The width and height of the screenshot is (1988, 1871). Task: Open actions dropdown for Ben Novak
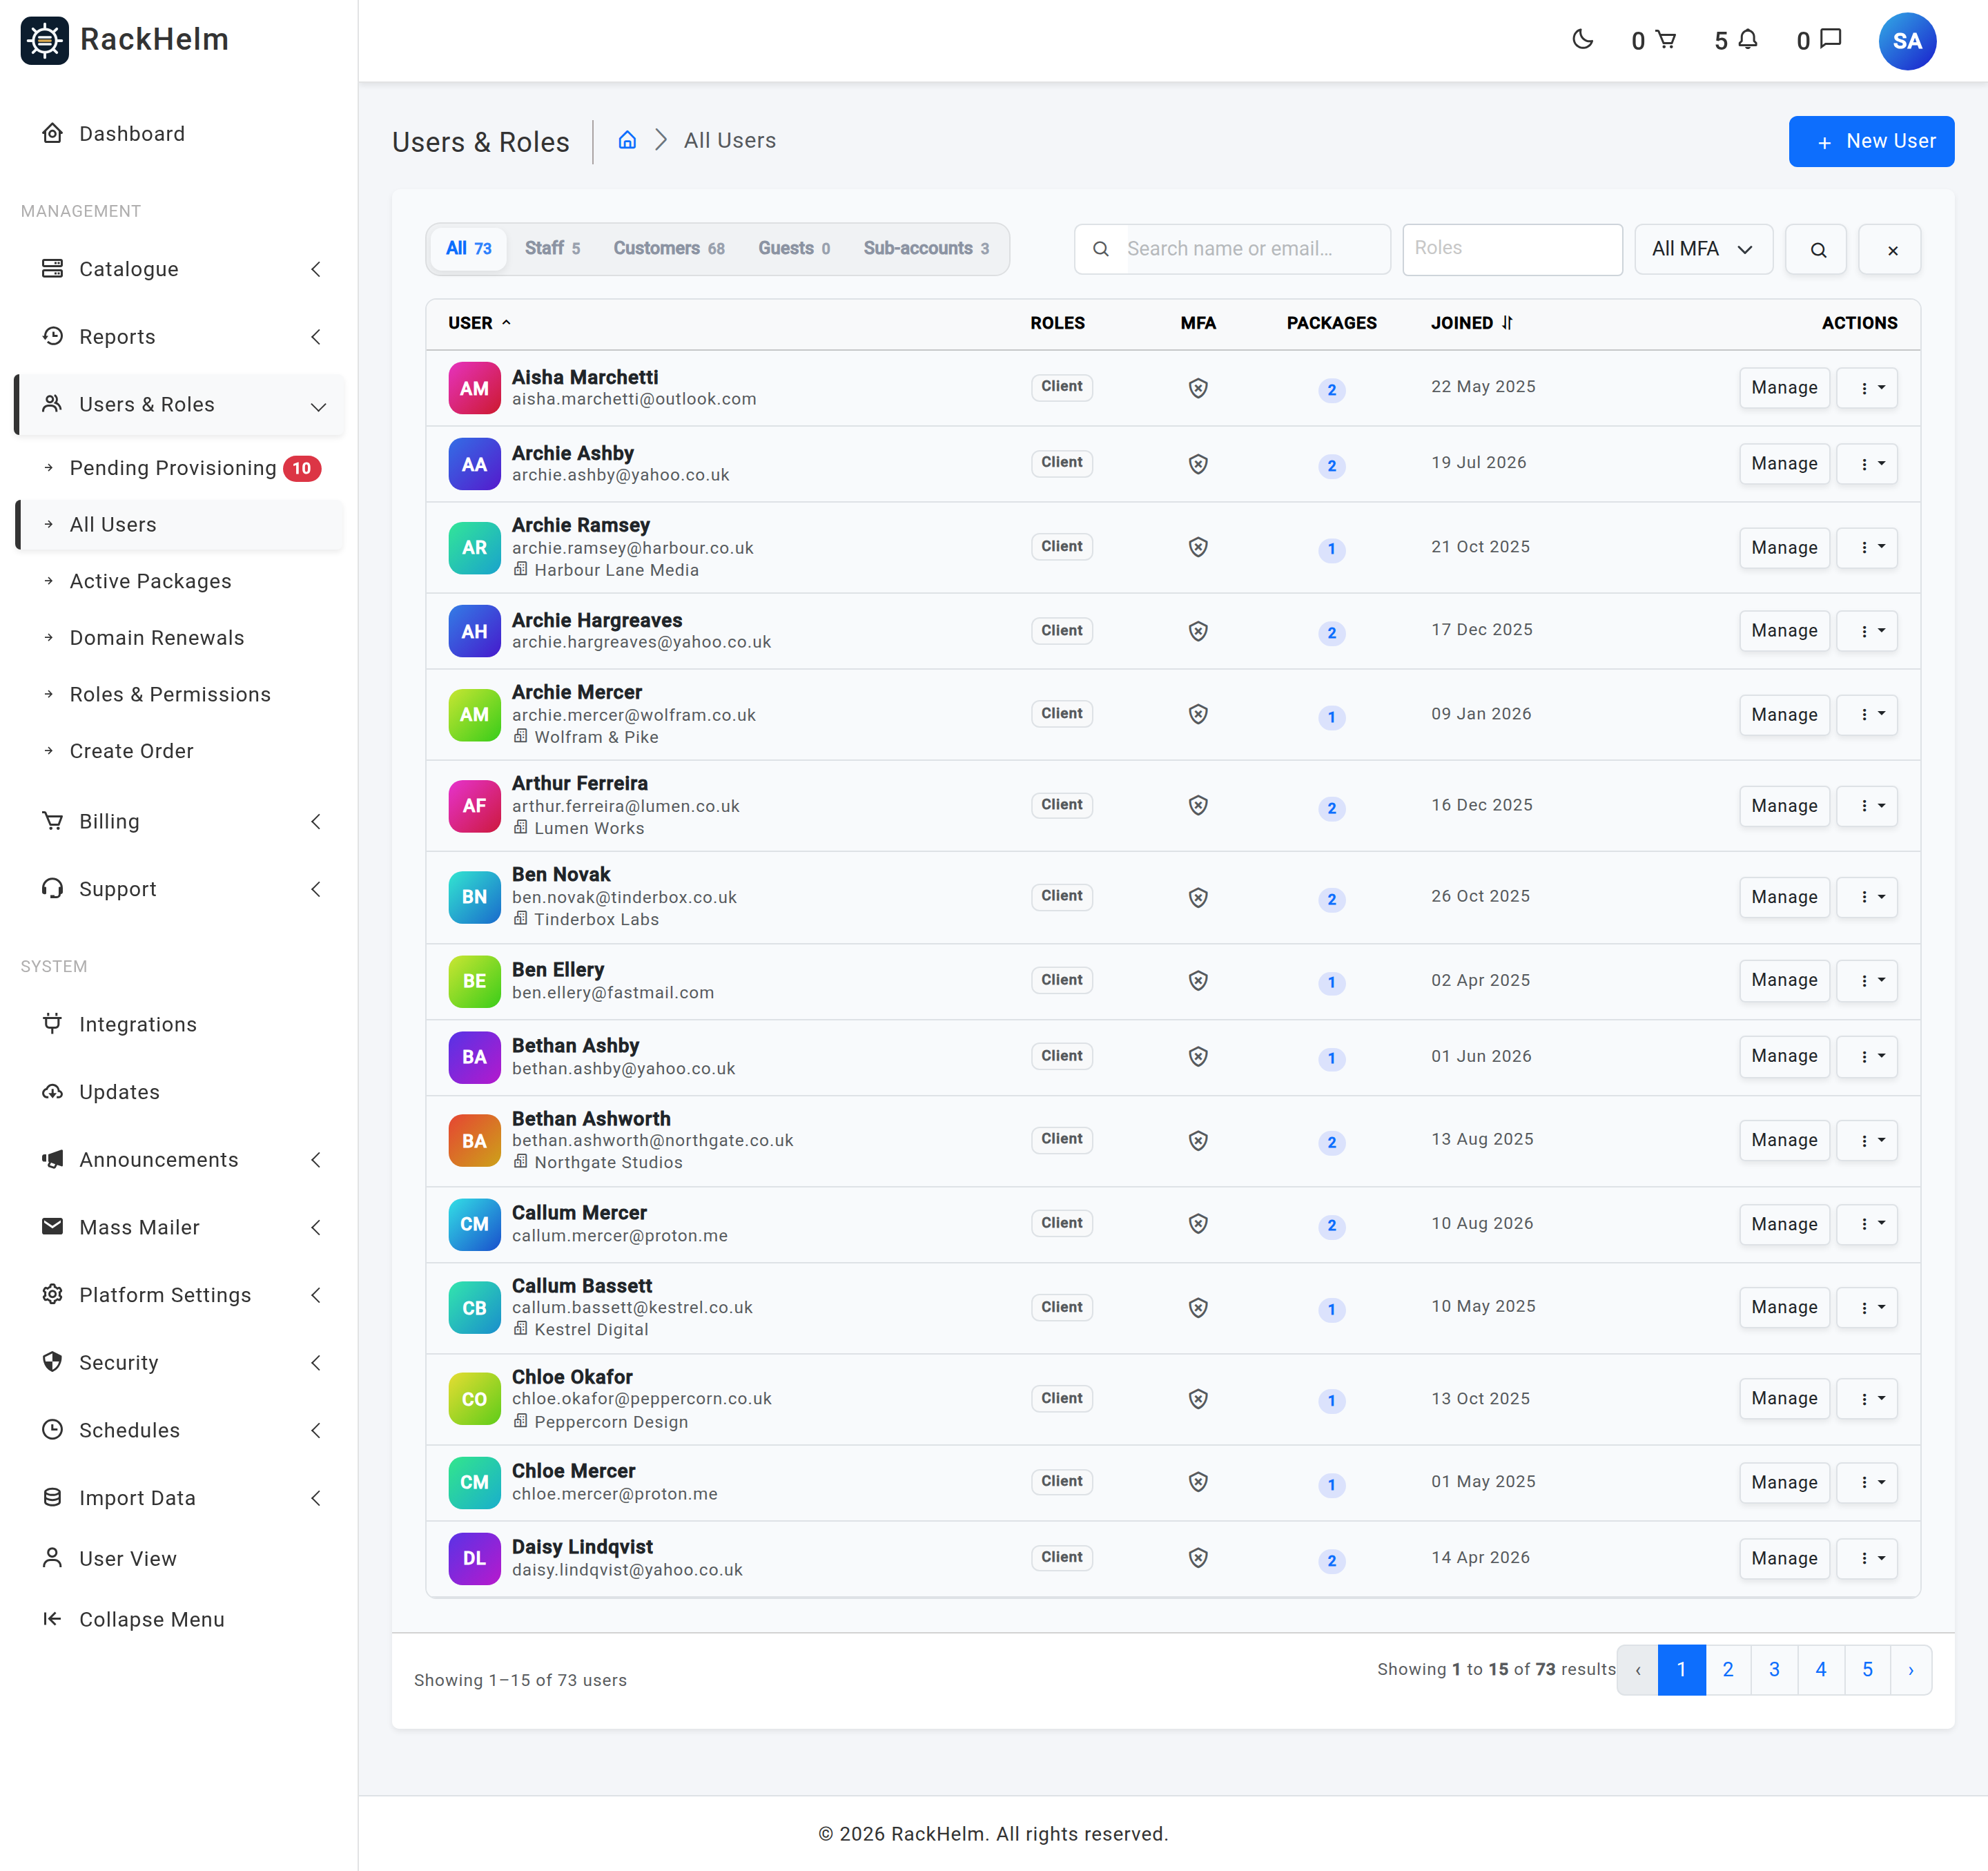1867,897
